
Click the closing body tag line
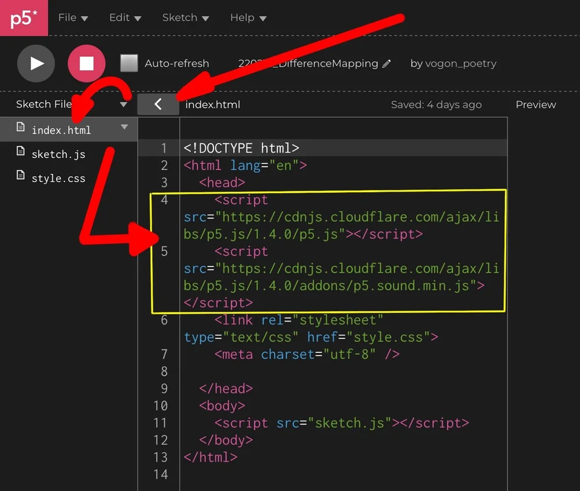226,440
